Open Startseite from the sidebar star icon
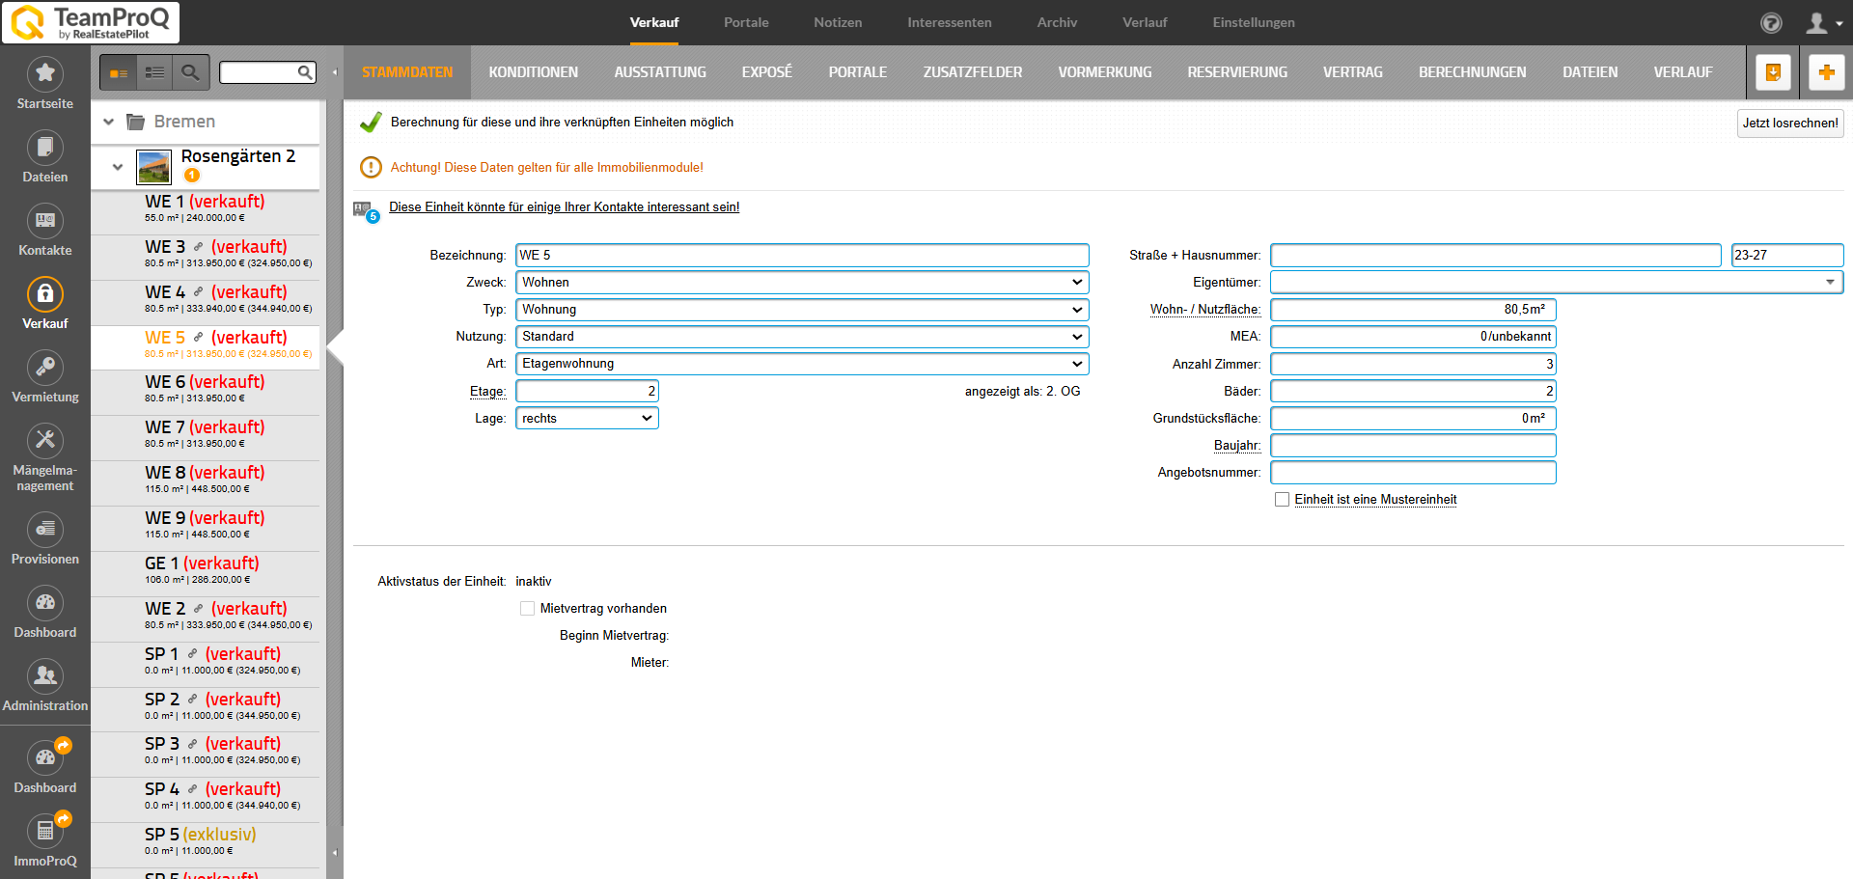Image resolution: width=1853 pixels, height=879 pixels. (44, 74)
